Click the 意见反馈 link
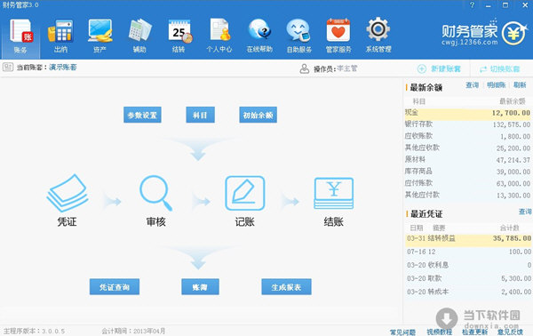 (510, 332)
